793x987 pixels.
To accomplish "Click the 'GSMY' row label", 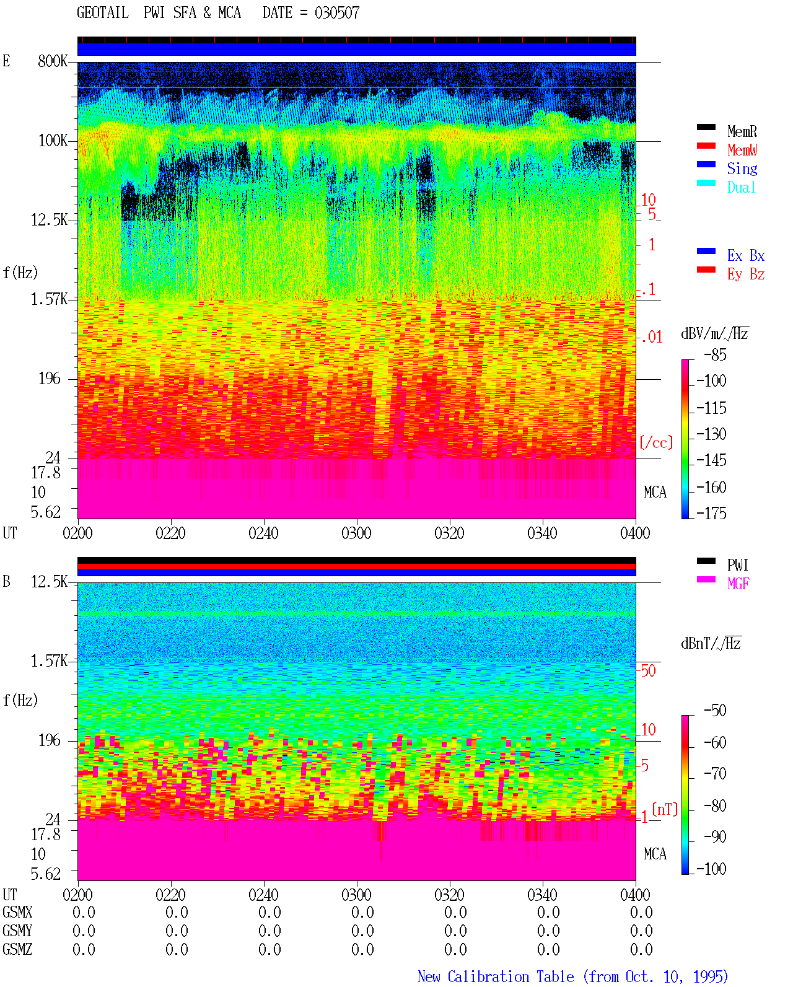I will [17, 931].
